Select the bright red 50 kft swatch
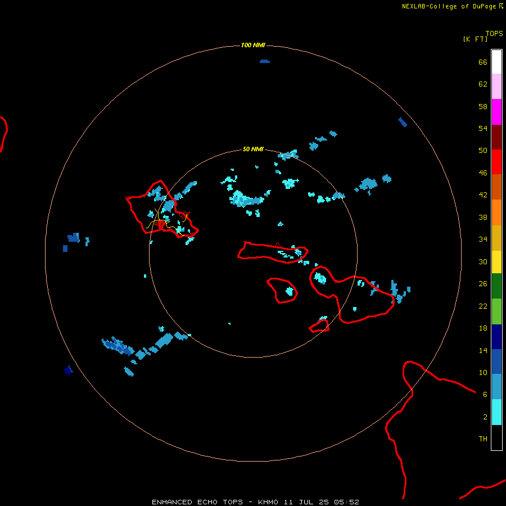Screen dimensions: 506x506 point(496,162)
